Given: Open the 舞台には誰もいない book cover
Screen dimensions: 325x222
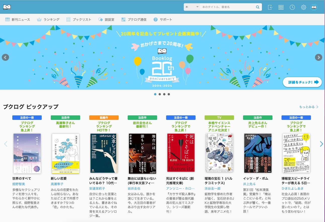Looking at the screenshot, I should (142, 154).
